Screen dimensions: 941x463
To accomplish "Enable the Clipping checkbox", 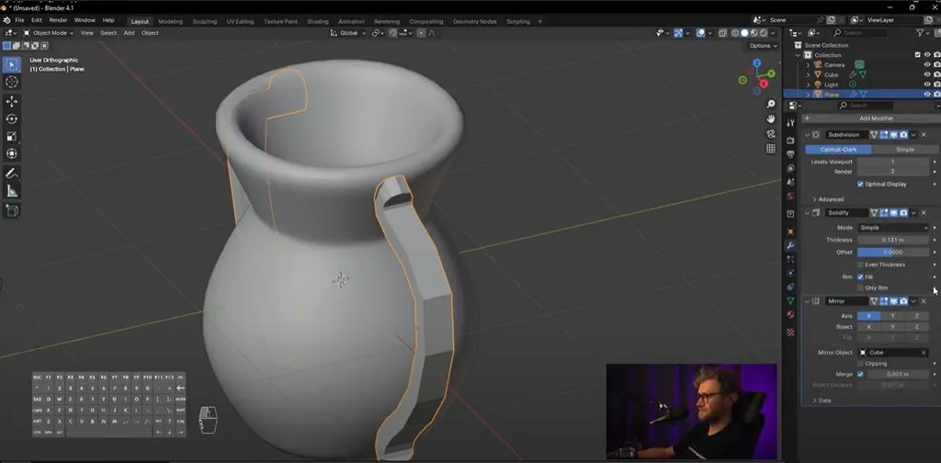I will (860, 364).
